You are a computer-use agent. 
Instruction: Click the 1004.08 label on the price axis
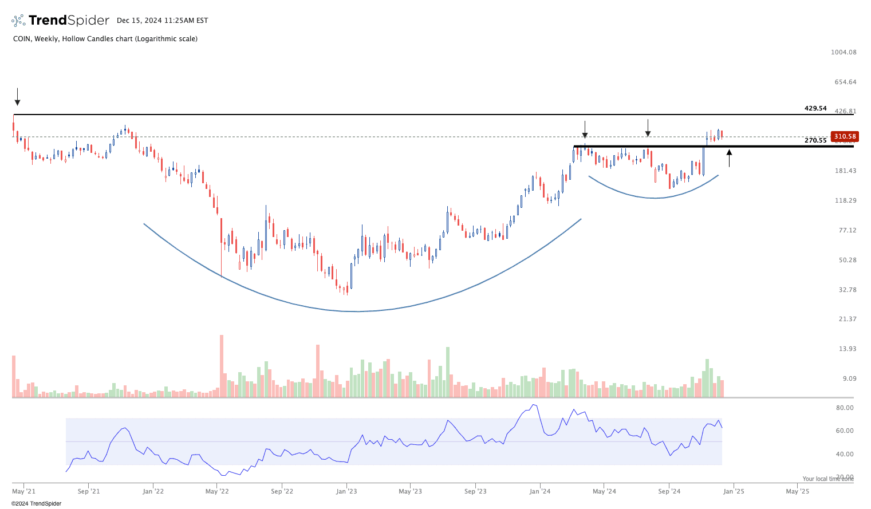[844, 52]
